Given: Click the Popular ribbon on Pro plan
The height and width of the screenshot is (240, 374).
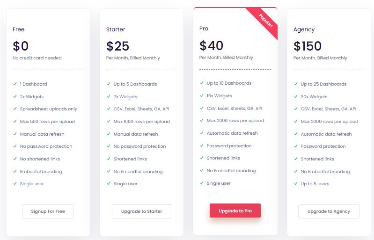Looking at the screenshot, I should point(265,22).
